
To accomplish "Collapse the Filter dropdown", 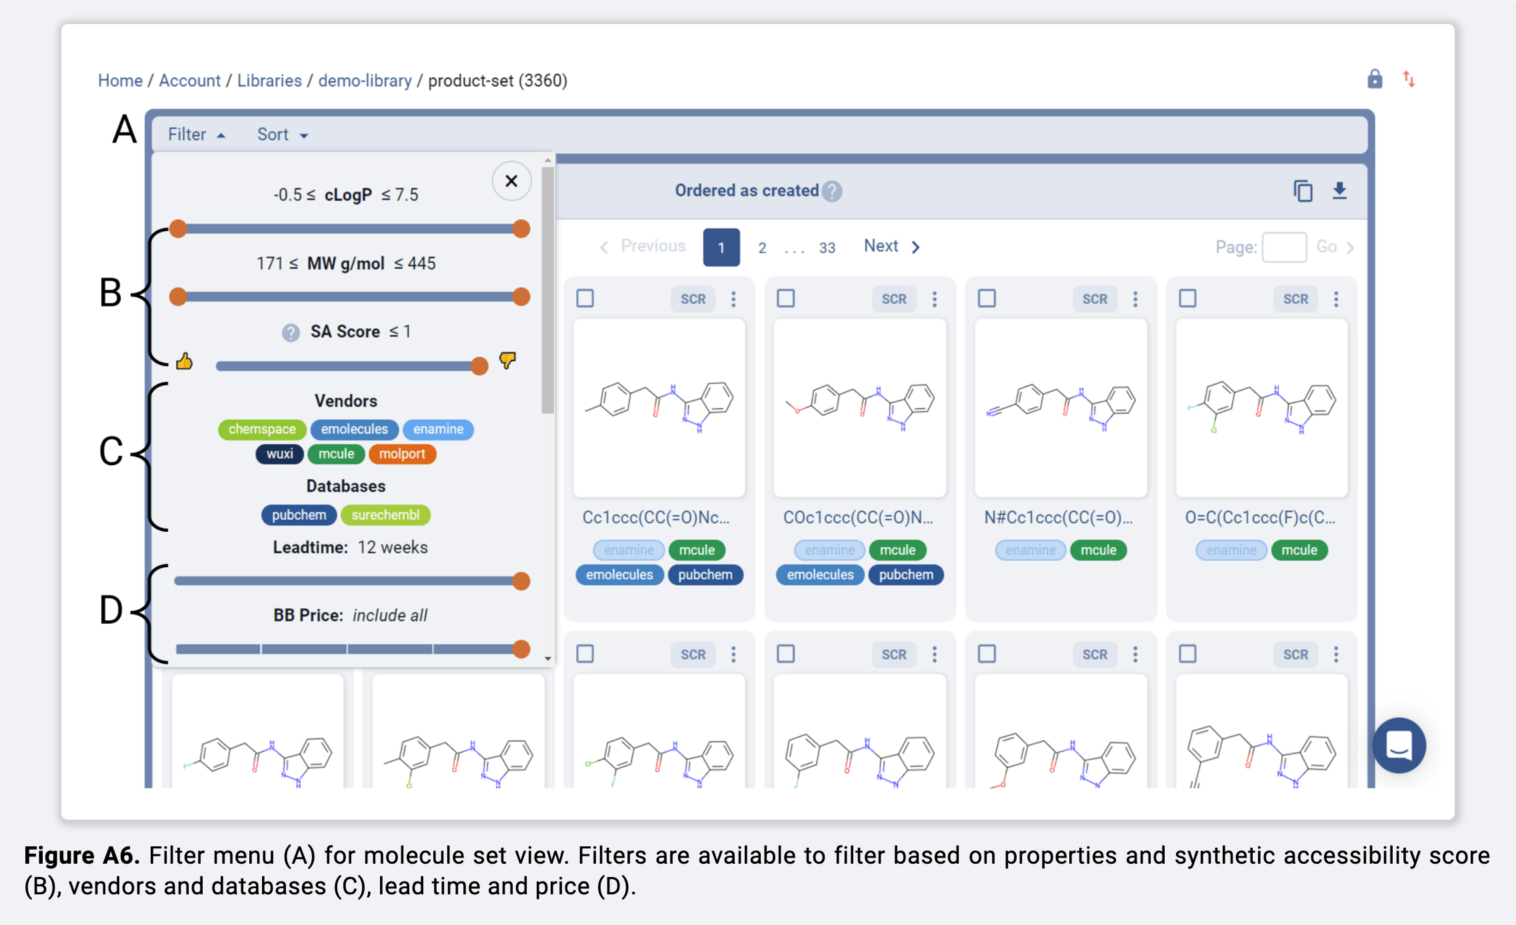I will pos(196,135).
